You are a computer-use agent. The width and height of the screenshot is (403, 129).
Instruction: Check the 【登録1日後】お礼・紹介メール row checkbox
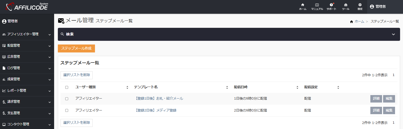pyautogui.click(x=67, y=99)
